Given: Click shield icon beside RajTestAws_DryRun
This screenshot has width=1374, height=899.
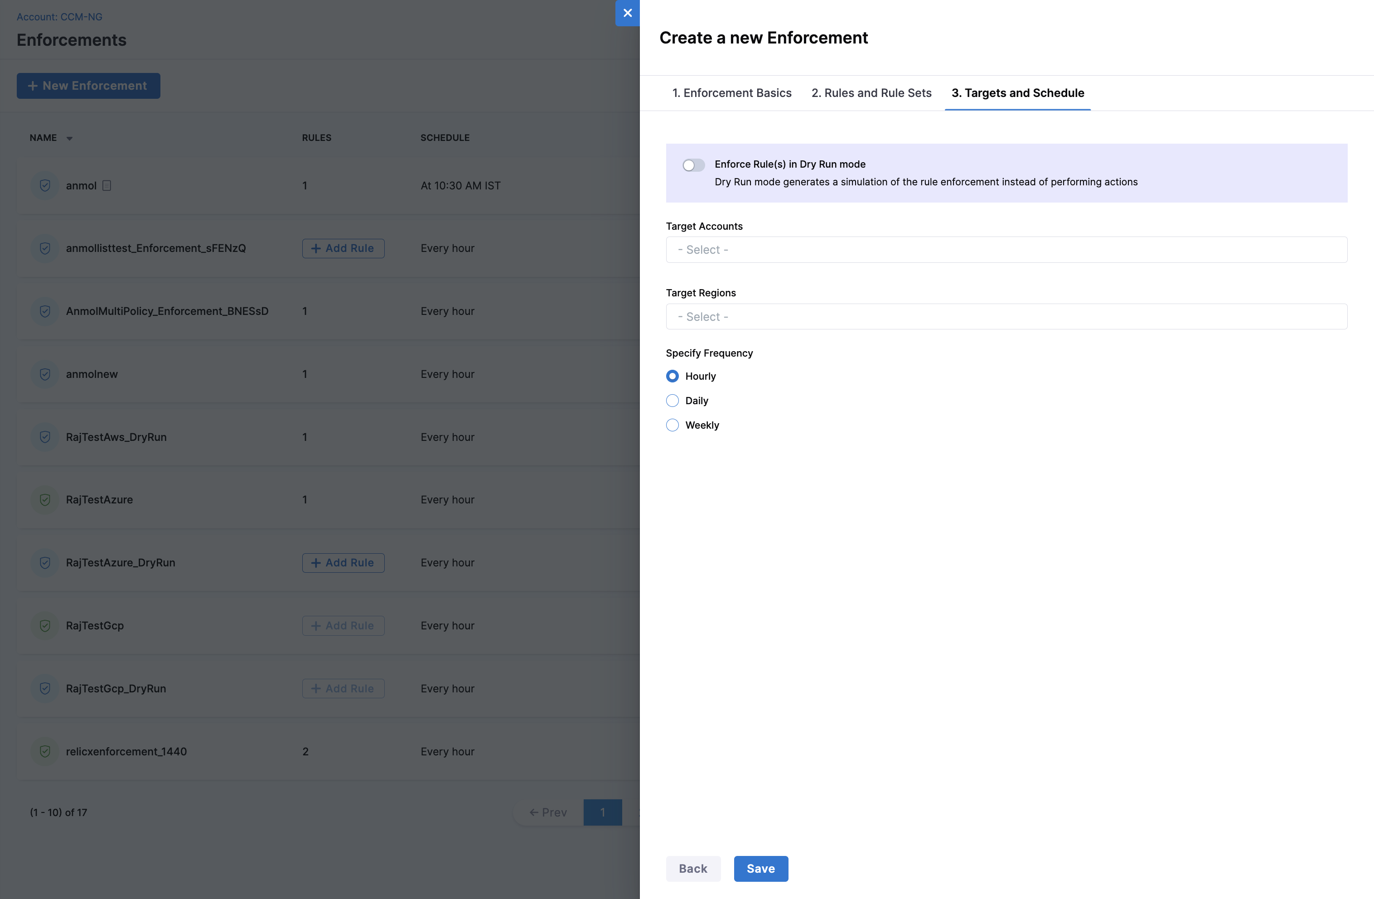Looking at the screenshot, I should tap(45, 437).
